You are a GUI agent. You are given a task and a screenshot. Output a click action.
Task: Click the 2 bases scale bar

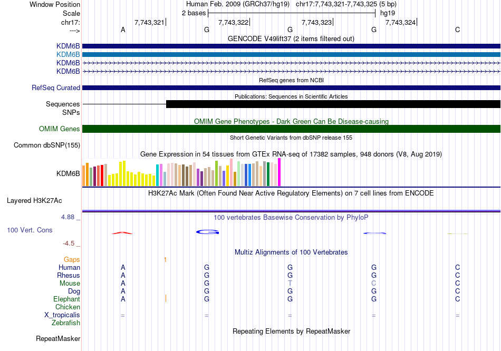292,13
